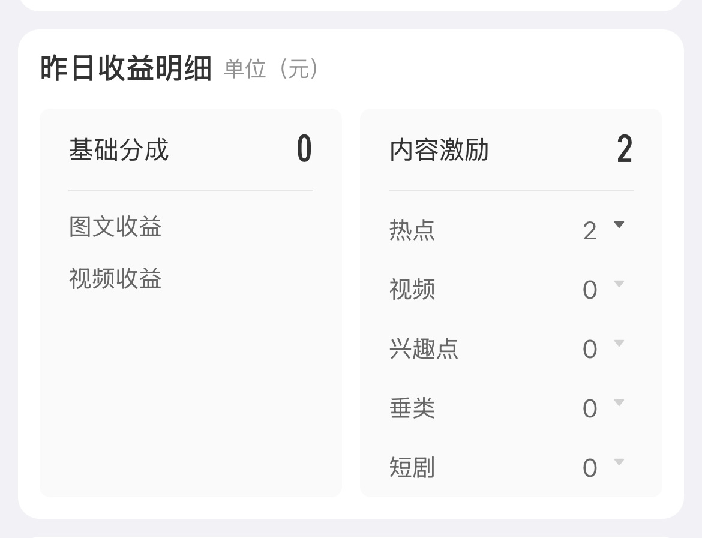Click the 热点 amount value 2
Viewport: 702px width, 538px height.
[x=590, y=231]
